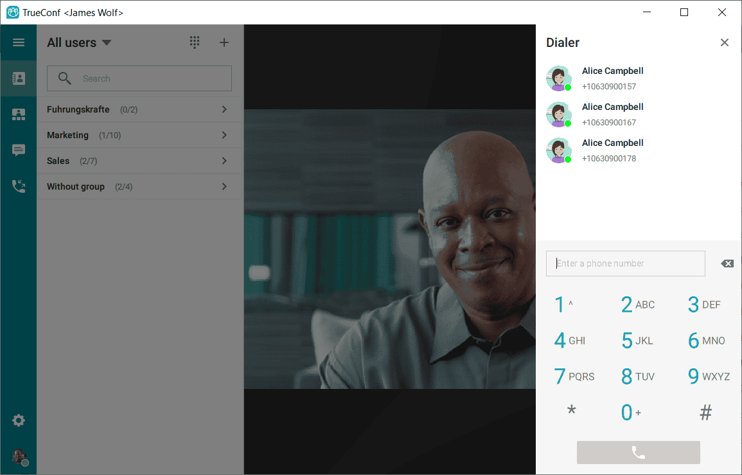Open the dialer keypad icon
The width and height of the screenshot is (742, 475).
[x=195, y=42]
